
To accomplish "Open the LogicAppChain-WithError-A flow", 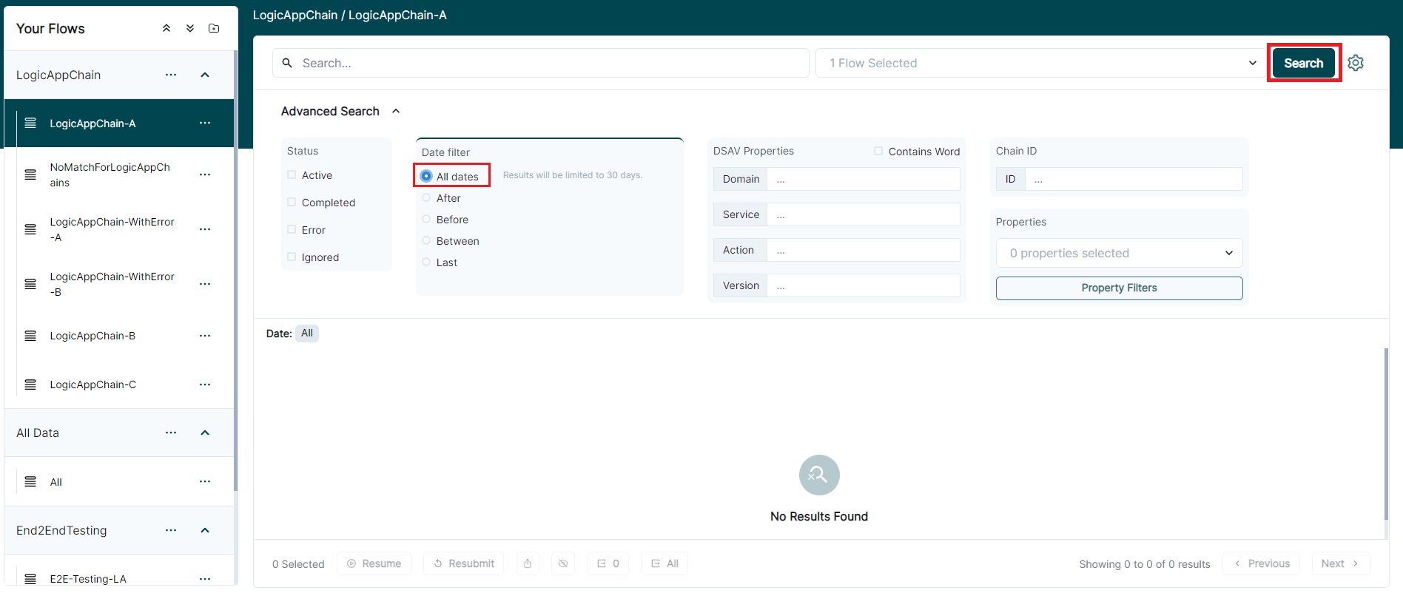I will coord(112,229).
